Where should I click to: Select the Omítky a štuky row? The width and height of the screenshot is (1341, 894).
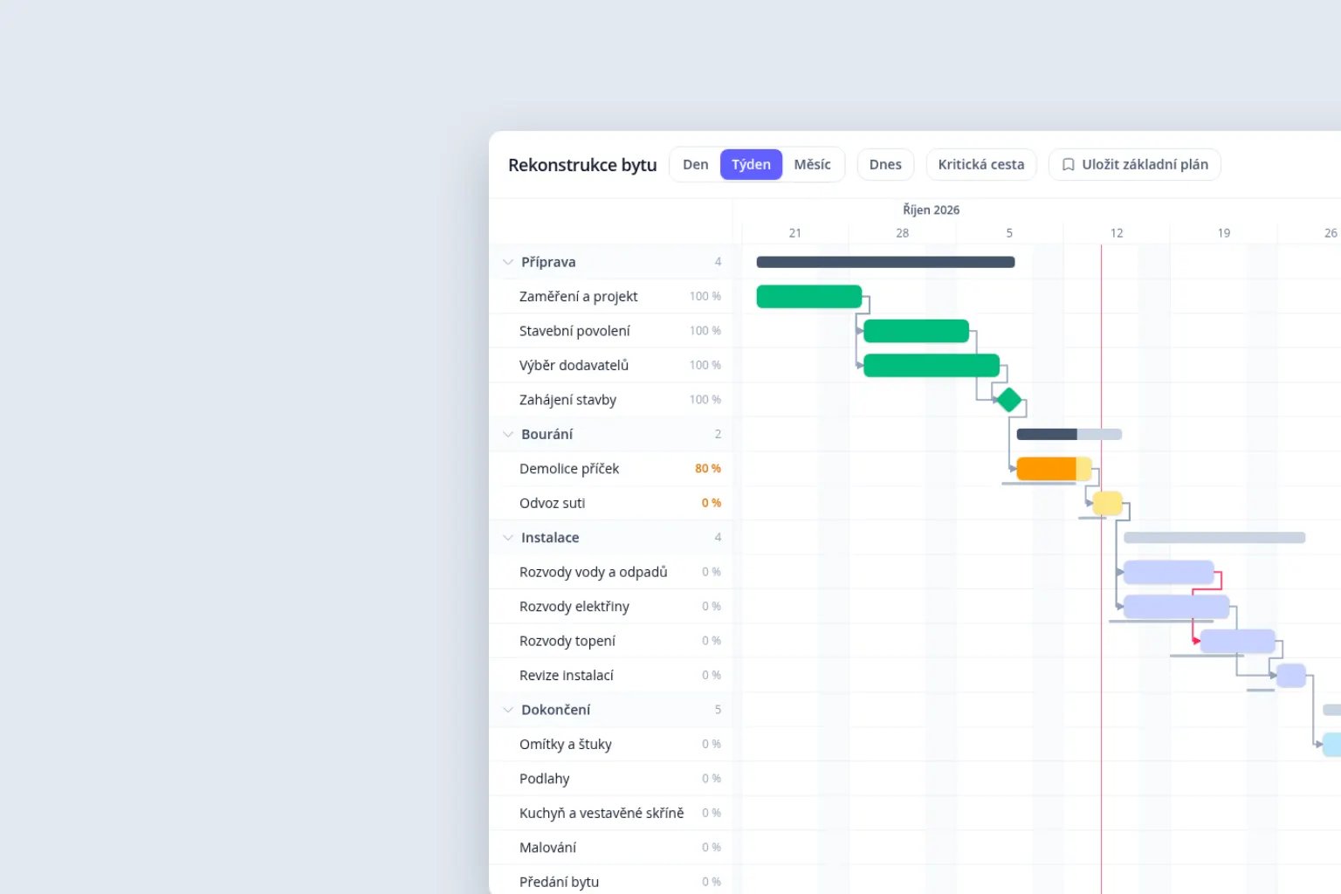click(x=611, y=745)
